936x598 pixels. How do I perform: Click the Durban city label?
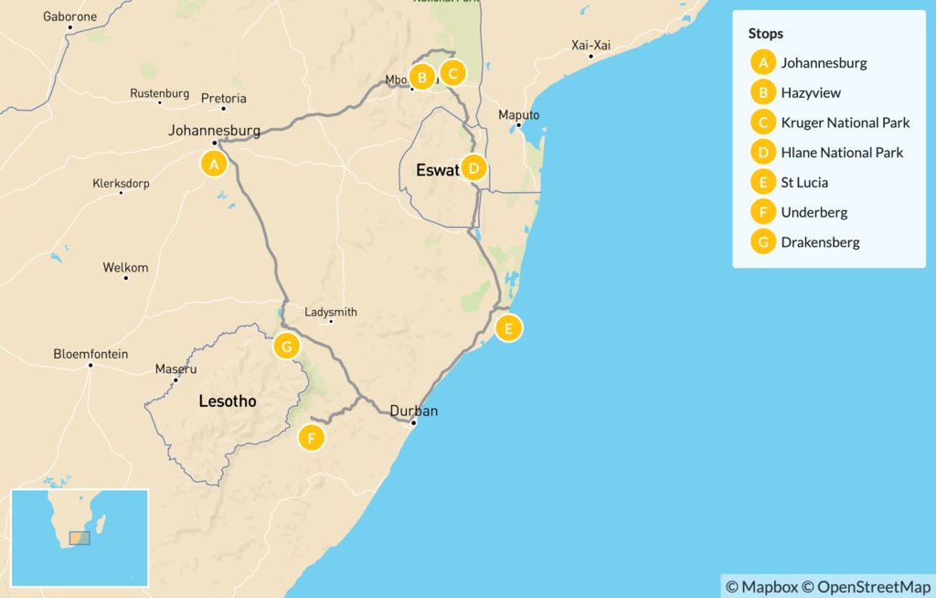click(x=413, y=411)
